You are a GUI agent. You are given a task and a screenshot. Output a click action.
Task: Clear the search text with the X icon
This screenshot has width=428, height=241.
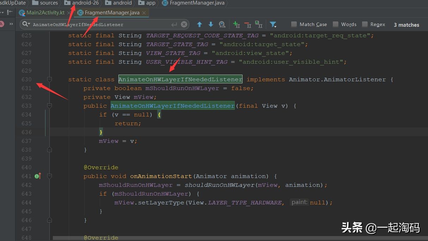click(184, 25)
